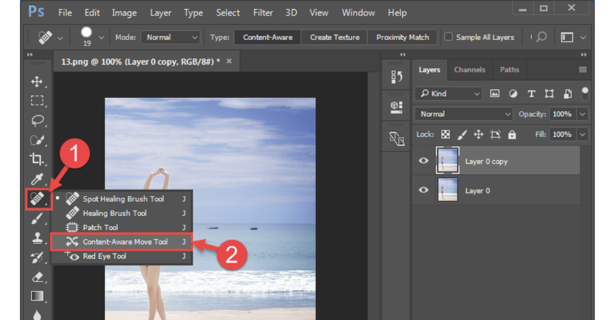Choose Healing Brush Tool from flyout
Image resolution: width=615 pixels, height=320 pixels.
121,213
